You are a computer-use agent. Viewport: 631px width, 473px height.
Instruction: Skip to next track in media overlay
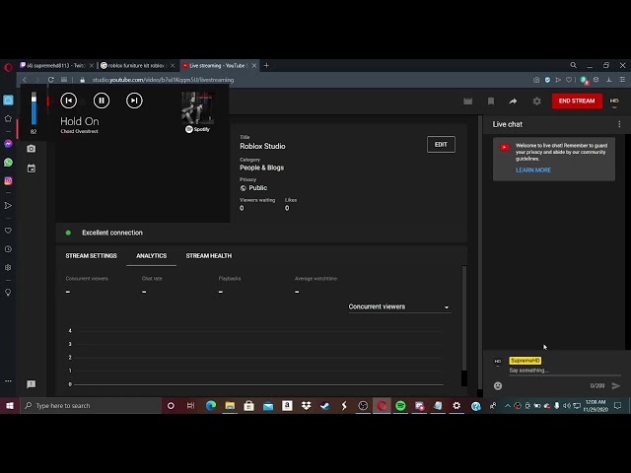click(x=134, y=101)
